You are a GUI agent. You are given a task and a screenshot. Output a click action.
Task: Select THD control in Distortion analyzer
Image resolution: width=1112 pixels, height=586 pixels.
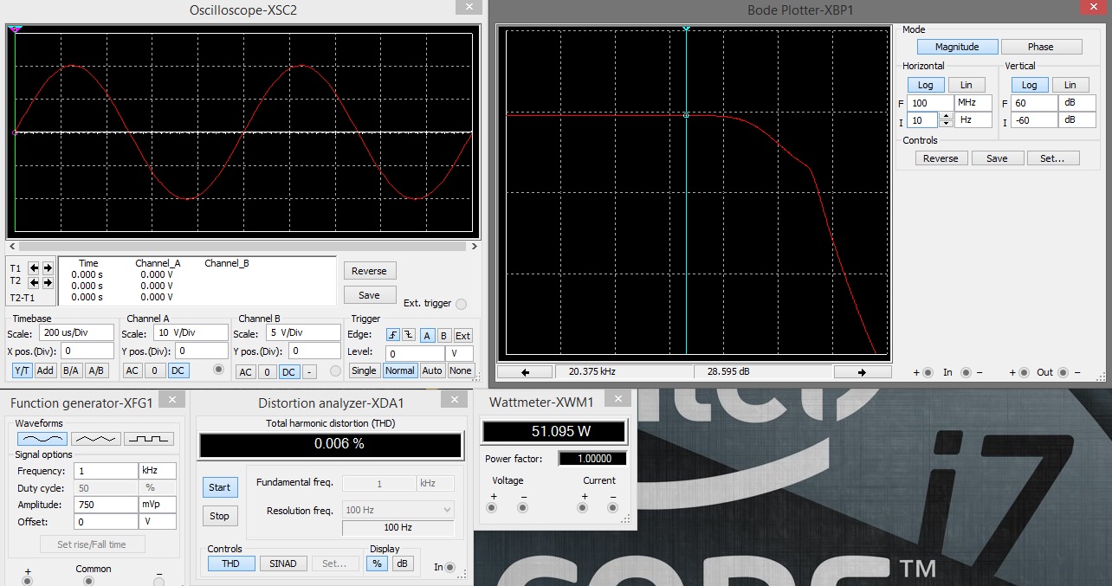click(x=231, y=563)
